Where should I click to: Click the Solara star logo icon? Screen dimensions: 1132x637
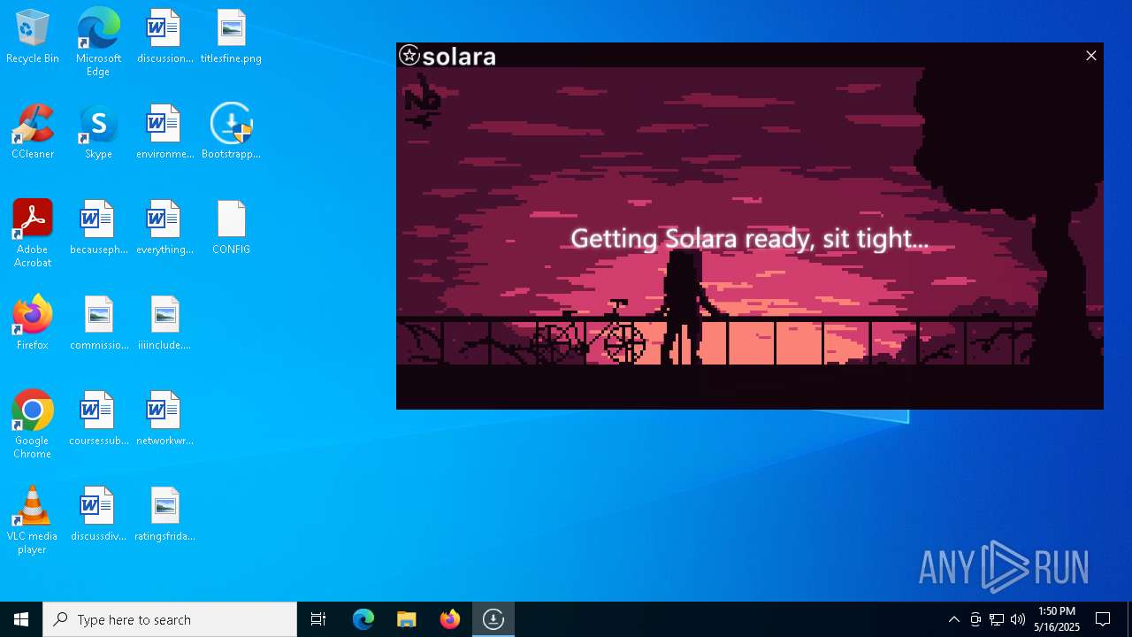pyautogui.click(x=409, y=56)
